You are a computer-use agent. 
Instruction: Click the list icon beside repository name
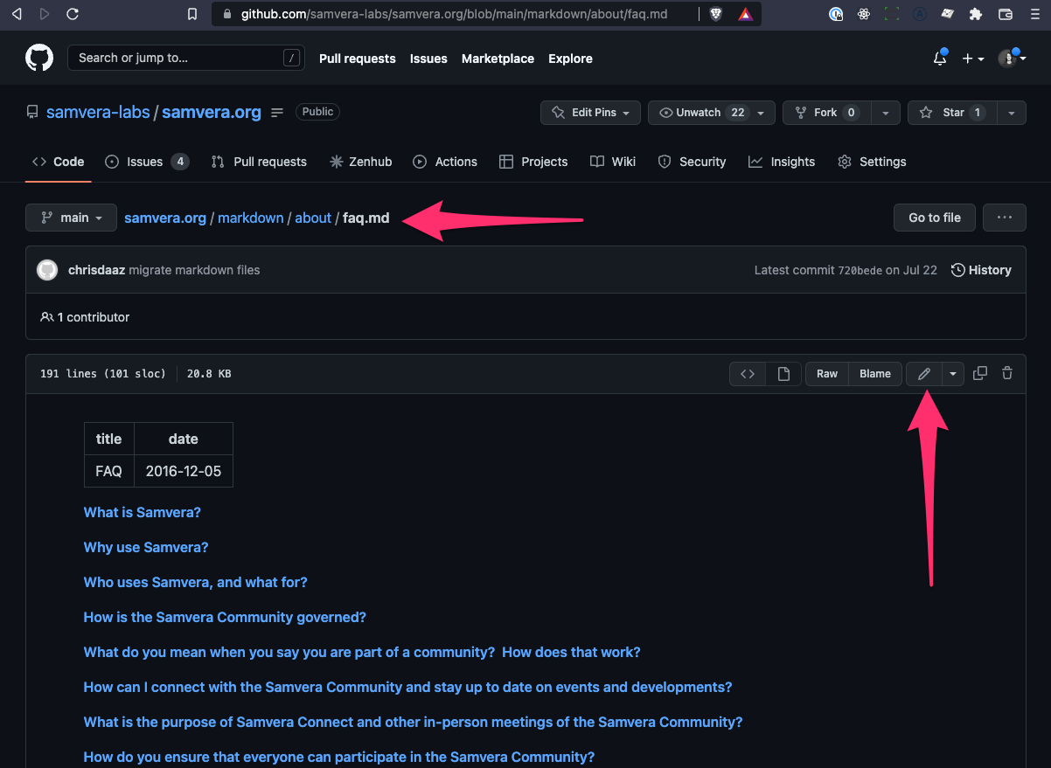point(277,112)
